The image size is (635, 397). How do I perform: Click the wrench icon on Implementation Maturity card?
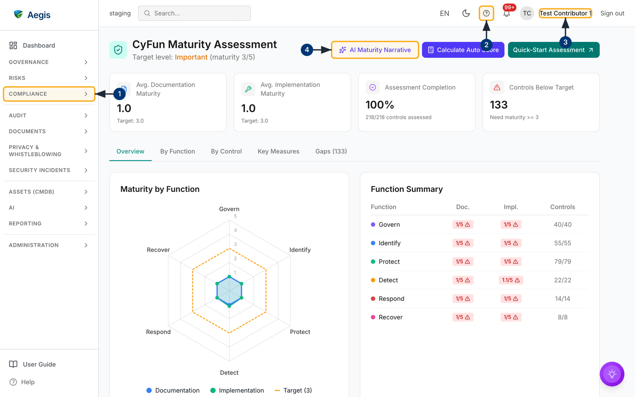[248, 89]
